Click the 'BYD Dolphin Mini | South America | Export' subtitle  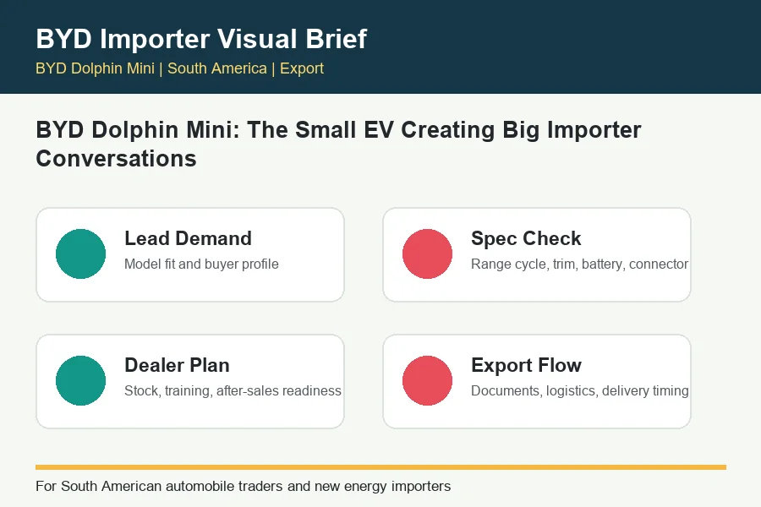click(179, 68)
